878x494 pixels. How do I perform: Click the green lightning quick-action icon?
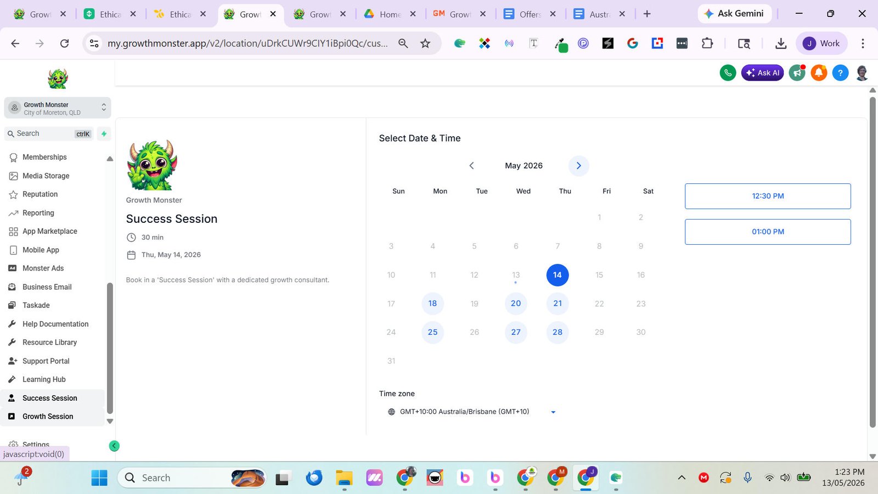[104, 133]
